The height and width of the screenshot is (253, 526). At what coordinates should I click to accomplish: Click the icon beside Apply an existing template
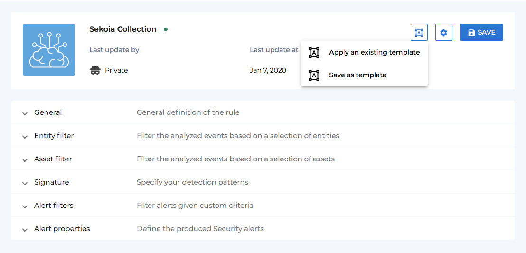tap(314, 53)
